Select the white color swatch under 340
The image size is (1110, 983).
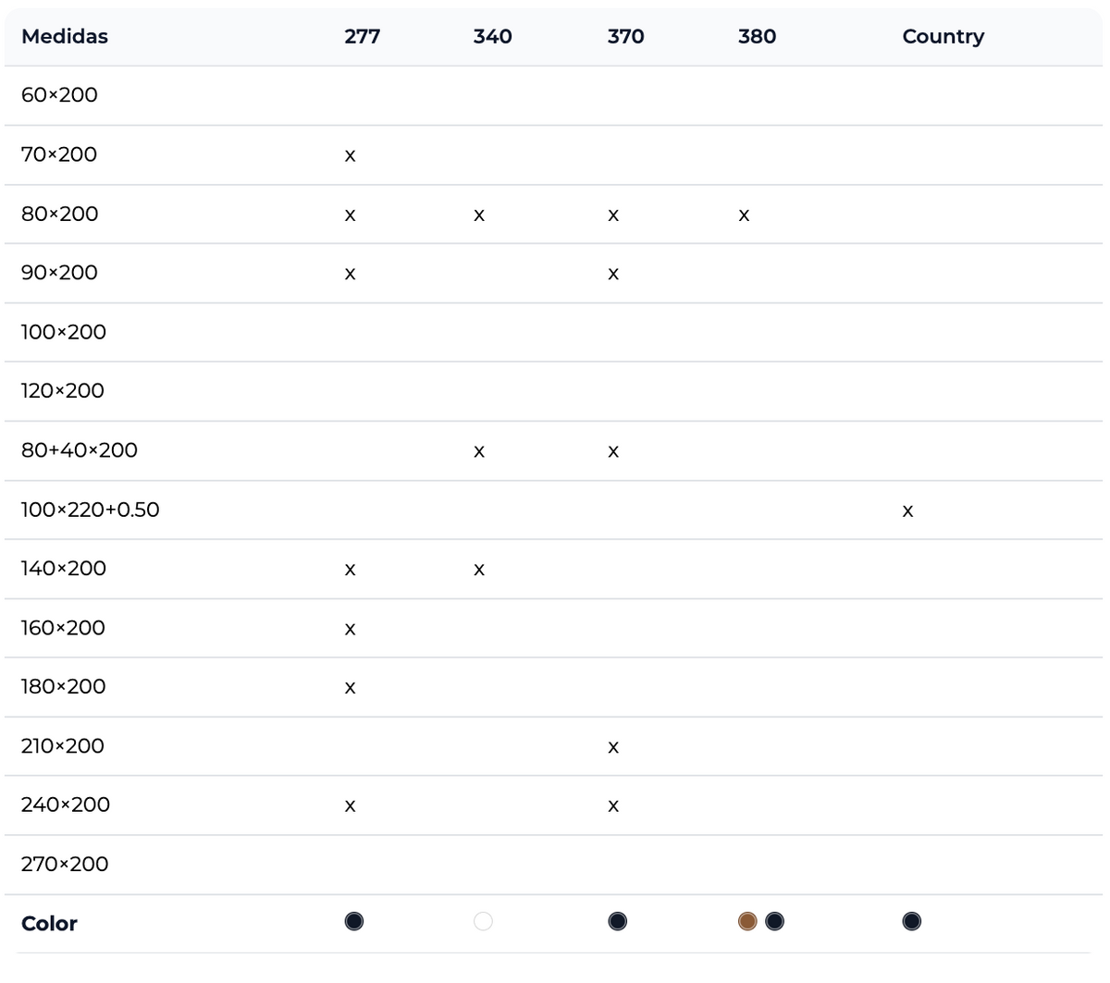483,921
